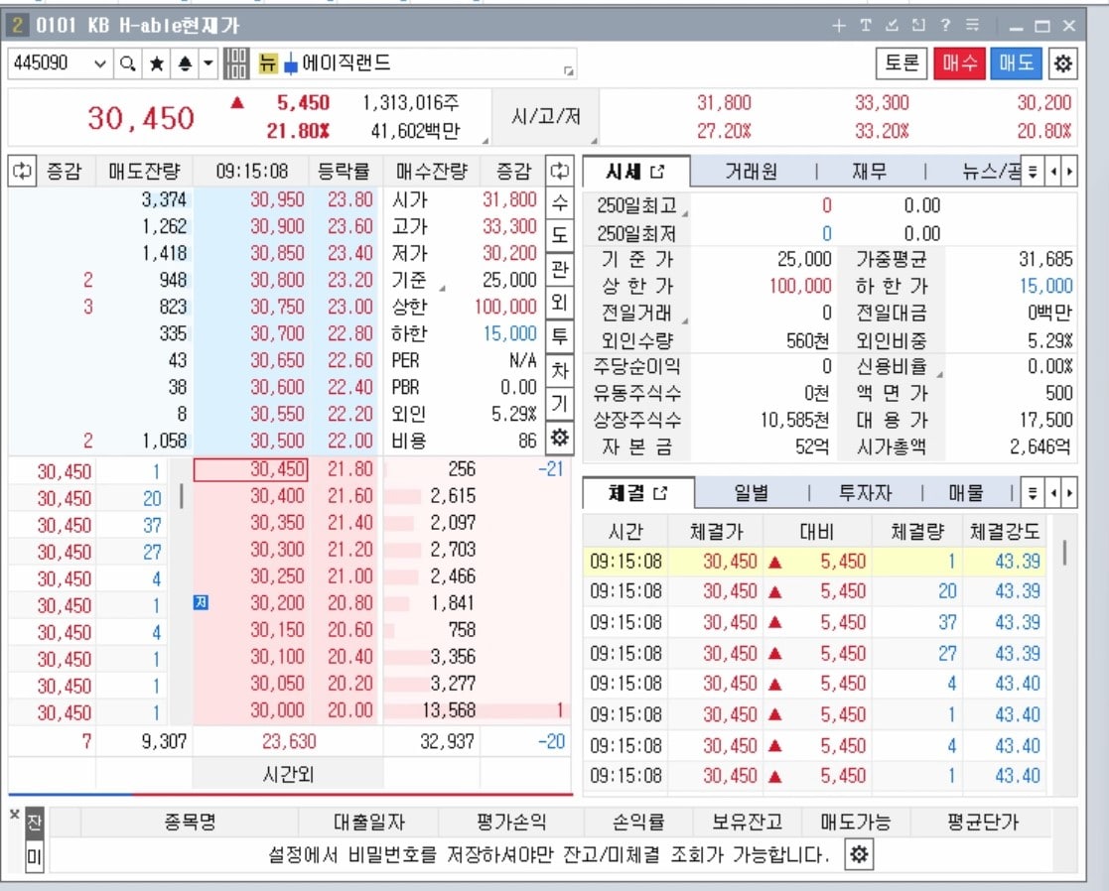Screen dimensions: 1109x891
Task: Click the 도 side button
Action: pyautogui.click(x=559, y=234)
